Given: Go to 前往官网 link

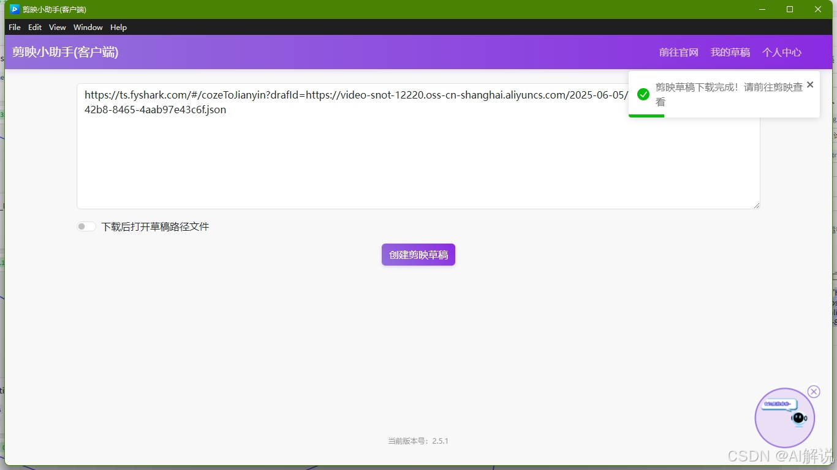Looking at the screenshot, I should click(679, 53).
